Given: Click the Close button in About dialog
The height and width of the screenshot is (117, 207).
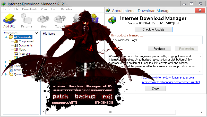Looking at the screenshot, I should tap(155, 89).
